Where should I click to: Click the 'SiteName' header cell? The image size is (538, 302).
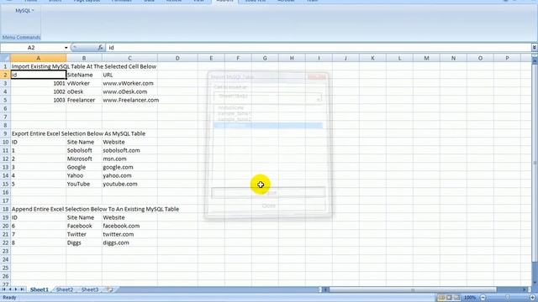[84, 75]
